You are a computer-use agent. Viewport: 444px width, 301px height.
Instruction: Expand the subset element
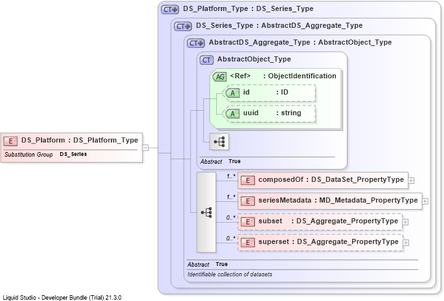[x=405, y=222]
